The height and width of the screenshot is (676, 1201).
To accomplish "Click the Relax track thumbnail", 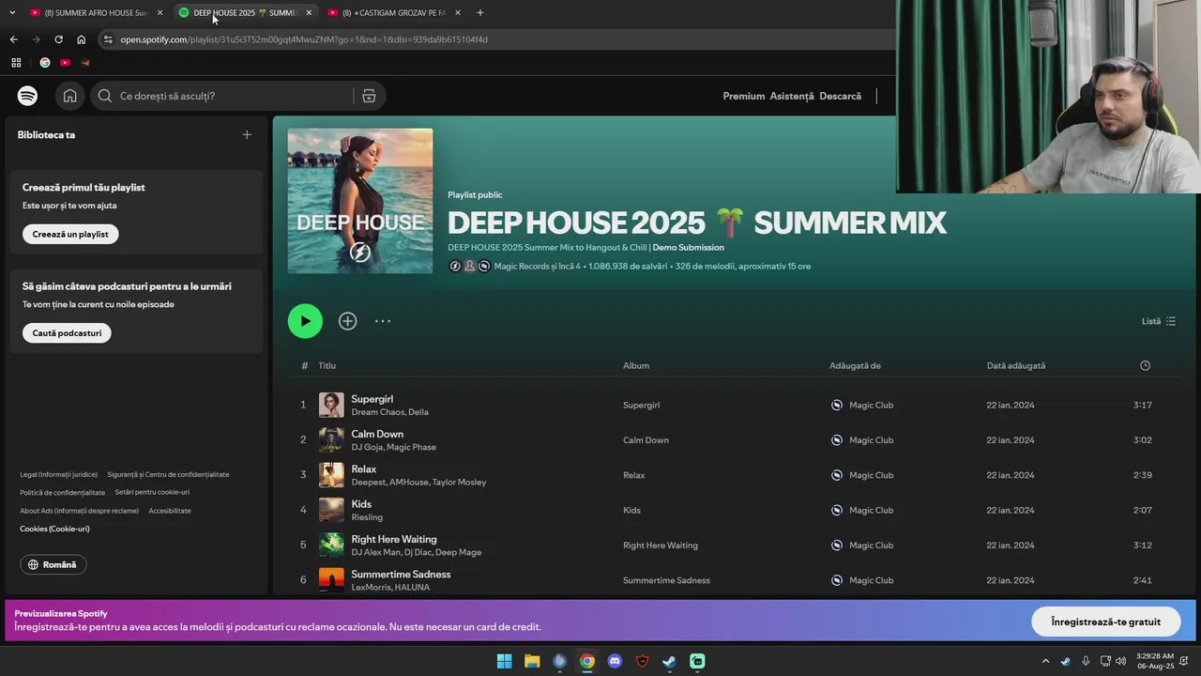I will tap(331, 475).
